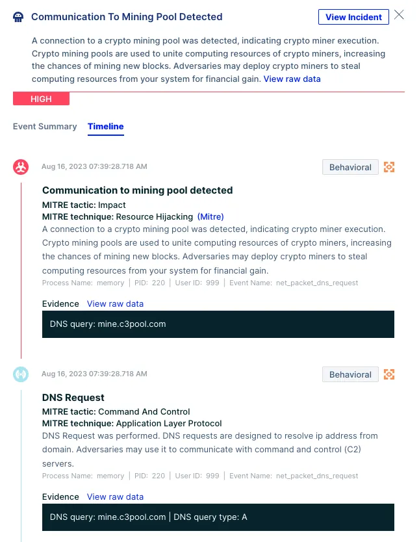
Task: Click the blue DNS signal icon on timeline
Action: (x=21, y=374)
